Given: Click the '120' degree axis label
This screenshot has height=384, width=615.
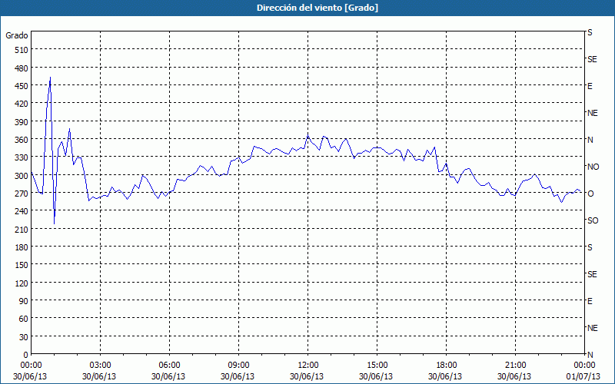Looking at the screenshot, I should (22, 283).
